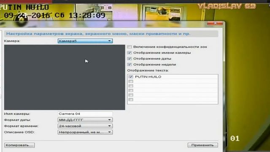
Task: Open Формат даты dropdown ММ-ДД-ГГГГ
Action: click(85, 120)
